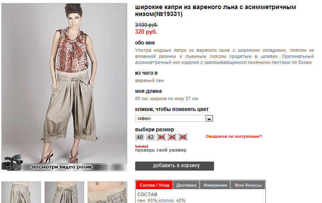Choose size 42

point(151,137)
